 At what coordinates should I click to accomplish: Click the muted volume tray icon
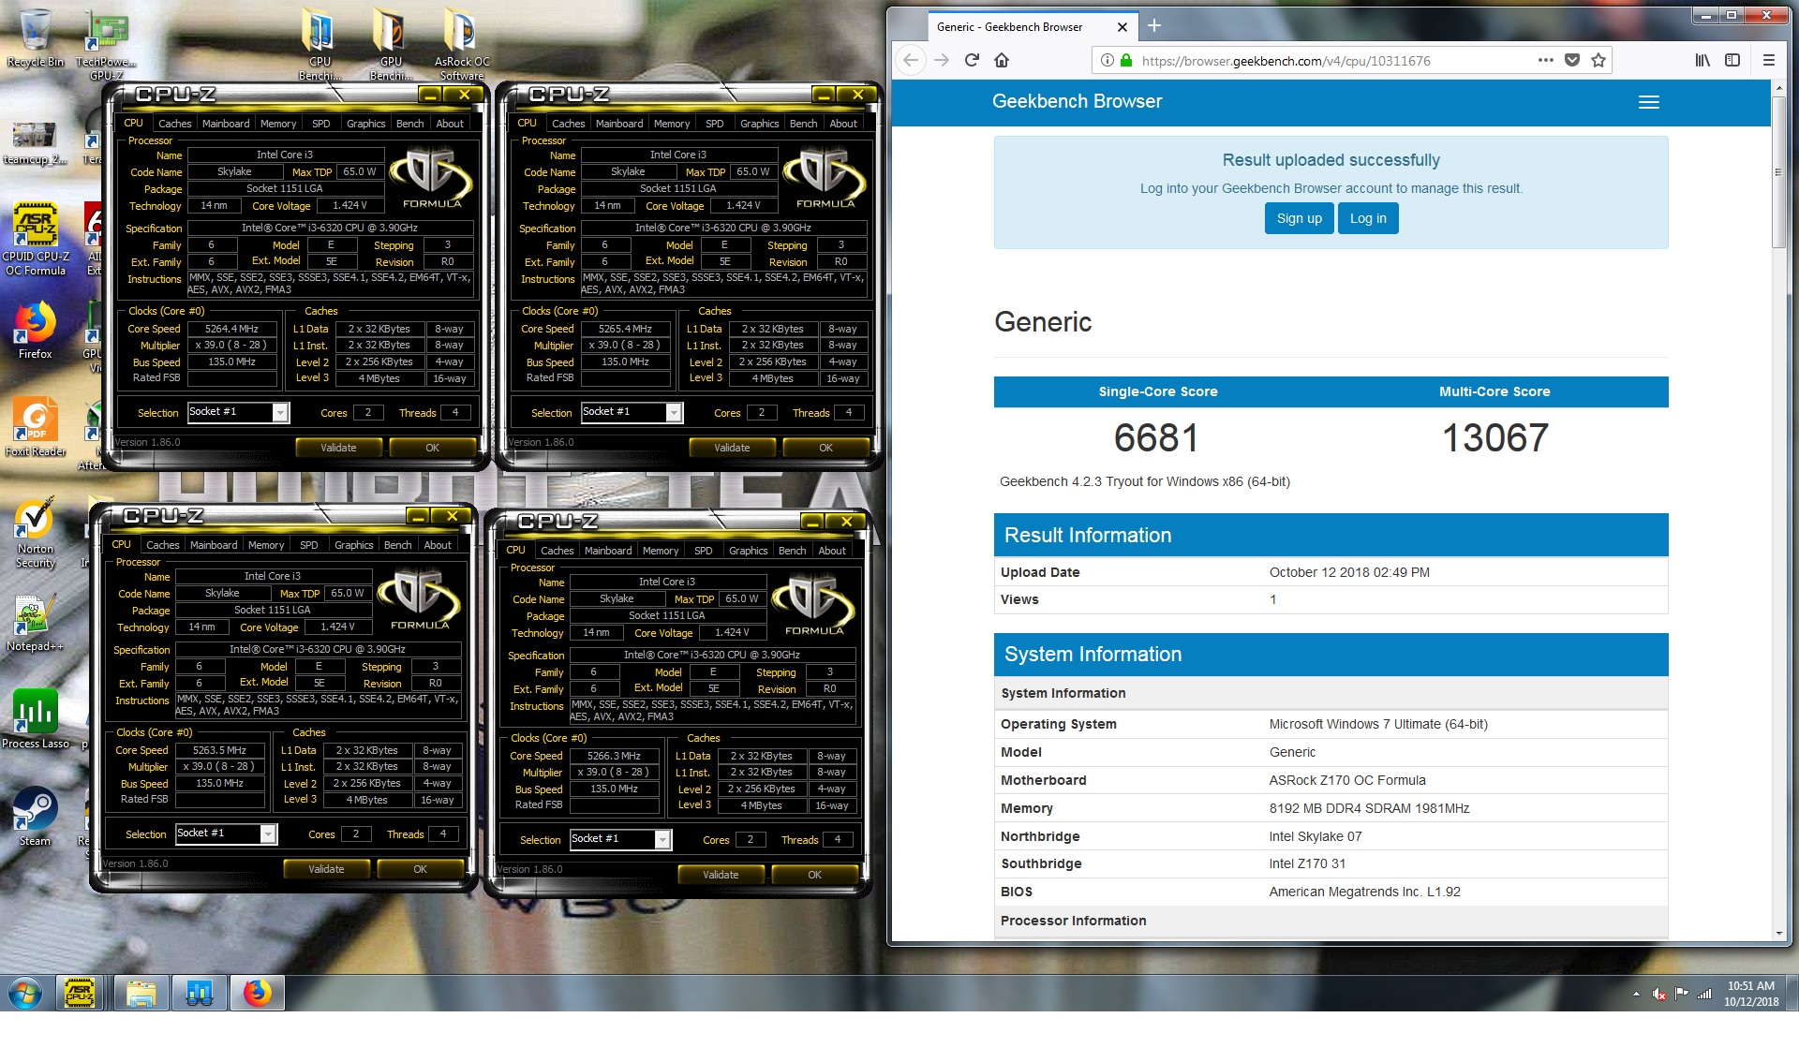click(x=1658, y=994)
